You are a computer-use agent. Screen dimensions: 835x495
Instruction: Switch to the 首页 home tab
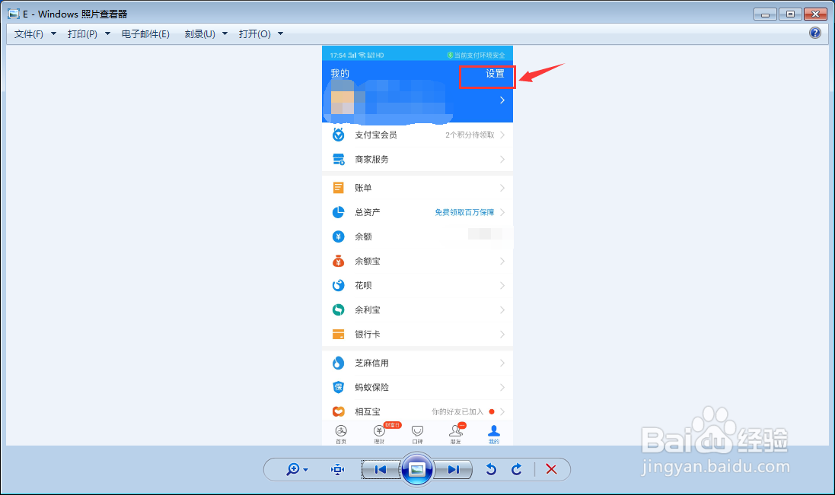point(341,434)
